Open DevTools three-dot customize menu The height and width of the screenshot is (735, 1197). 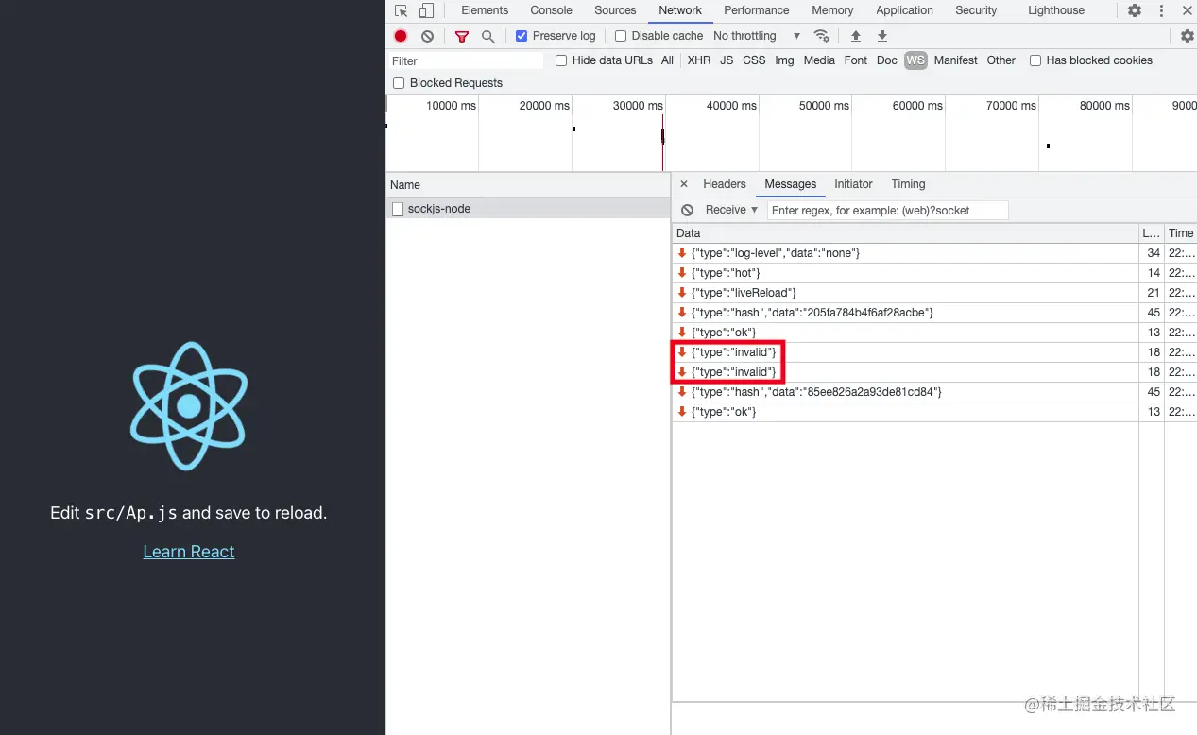1161,10
